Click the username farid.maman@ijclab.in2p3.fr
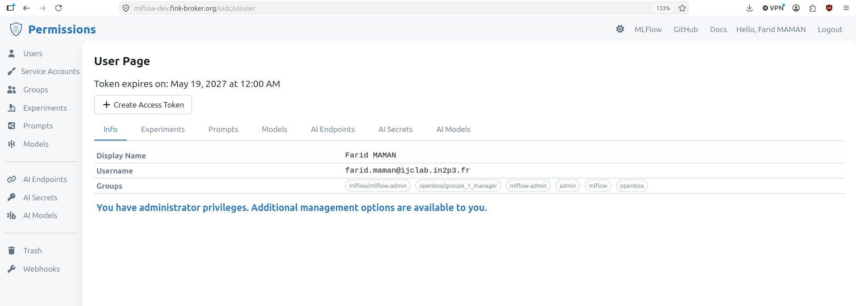This screenshot has height=306, width=856. pyautogui.click(x=407, y=170)
